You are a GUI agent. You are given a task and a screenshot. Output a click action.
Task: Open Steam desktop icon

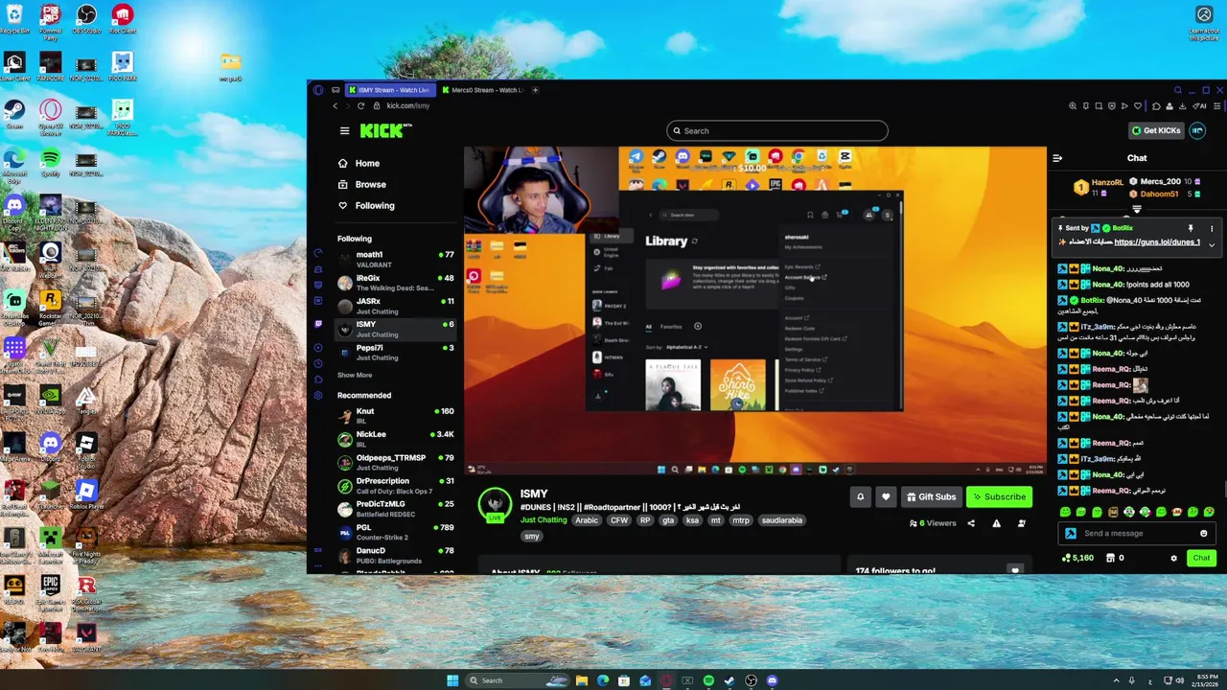point(14,113)
